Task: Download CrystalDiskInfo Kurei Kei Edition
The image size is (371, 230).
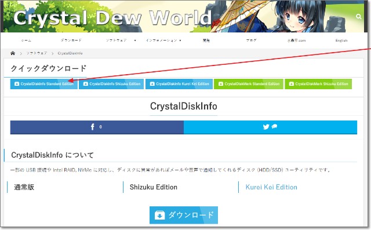Action: [x=179, y=84]
